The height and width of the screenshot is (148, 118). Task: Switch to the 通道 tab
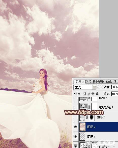point(116,82)
